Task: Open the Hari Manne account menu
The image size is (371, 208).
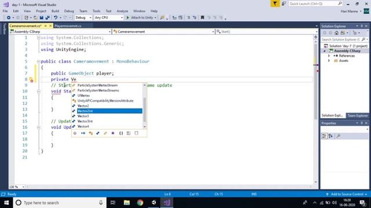Action: pos(351,12)
